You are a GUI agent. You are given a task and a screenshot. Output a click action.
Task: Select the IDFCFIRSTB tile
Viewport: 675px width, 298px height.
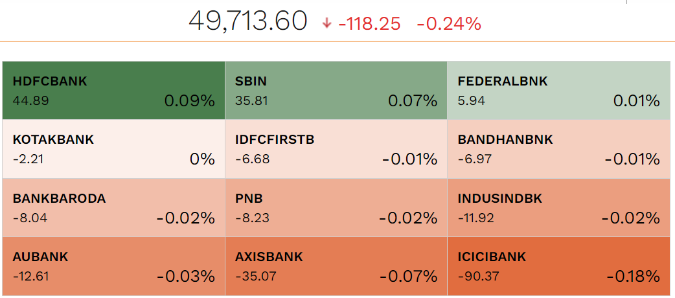point(336,149)
